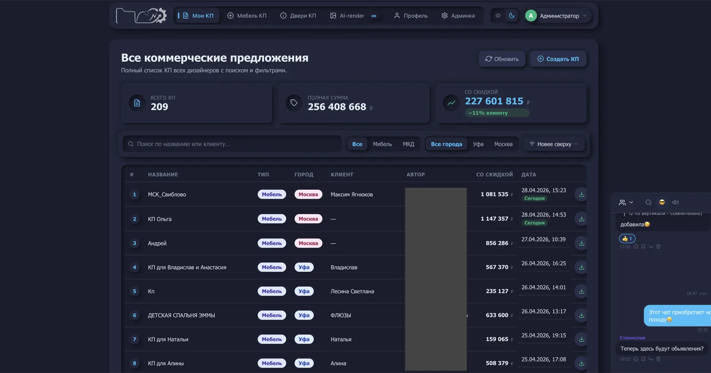The image size is (711, 373).
Task: Click the tag icon in Полная сумма card
Action: point(294,103)
